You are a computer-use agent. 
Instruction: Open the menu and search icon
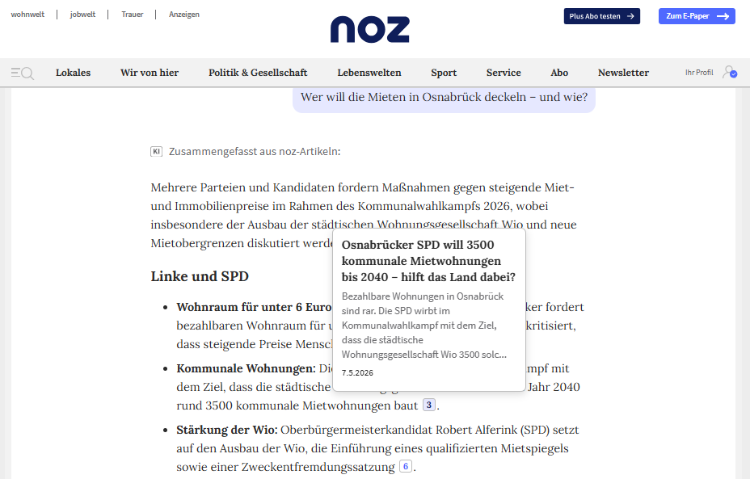click(22, 74)
